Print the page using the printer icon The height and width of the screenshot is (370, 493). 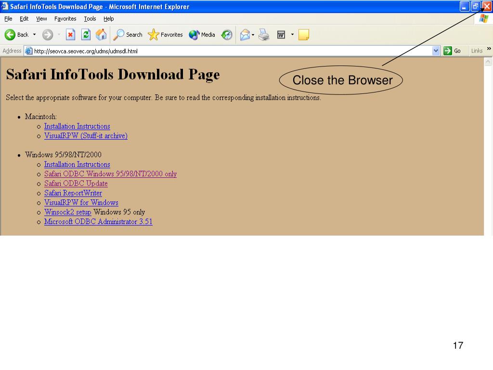264,35
